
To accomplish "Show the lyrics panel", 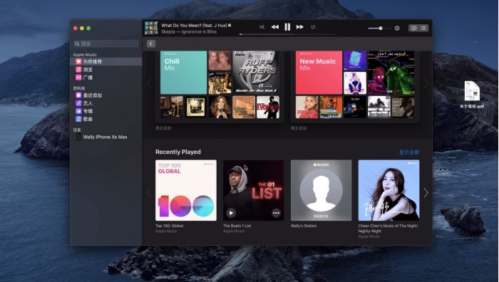I will (413, 28).
